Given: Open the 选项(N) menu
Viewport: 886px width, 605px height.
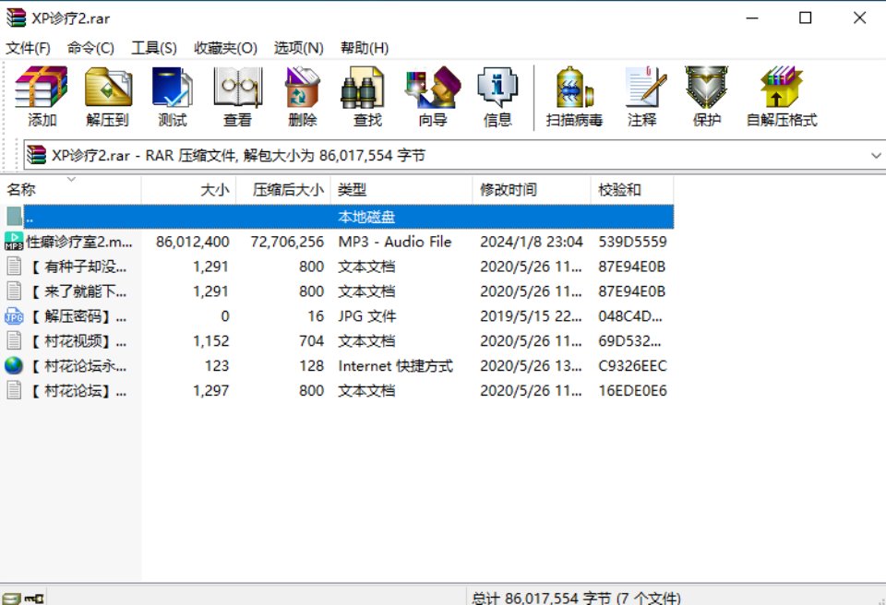Looking at the screenshot, I should coord(298,48).
